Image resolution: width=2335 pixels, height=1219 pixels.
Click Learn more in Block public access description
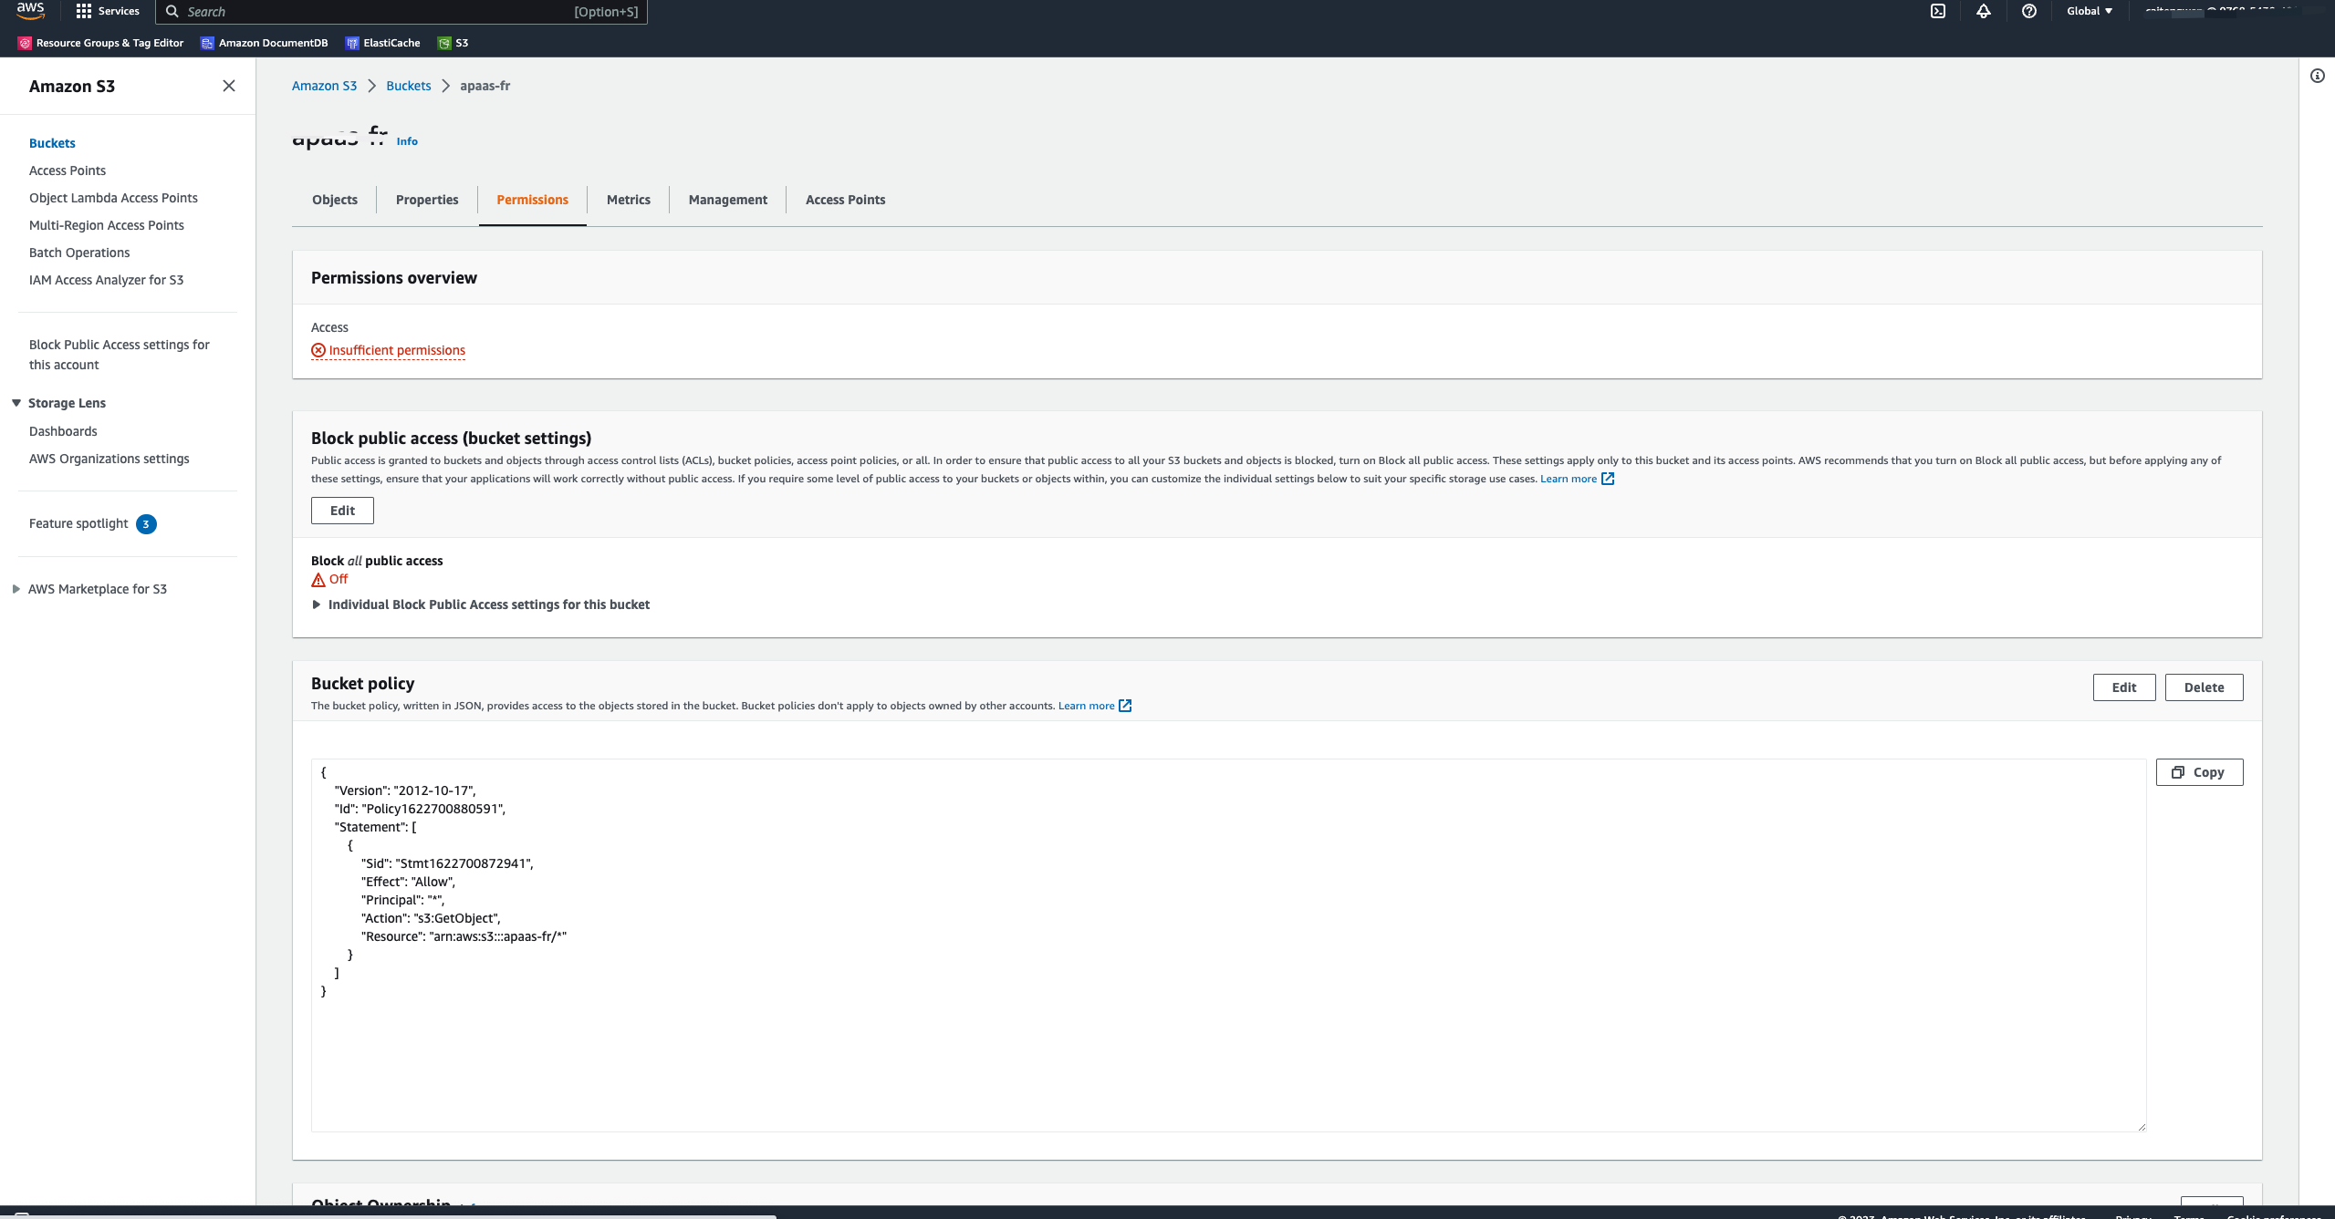pos(1569,479)
